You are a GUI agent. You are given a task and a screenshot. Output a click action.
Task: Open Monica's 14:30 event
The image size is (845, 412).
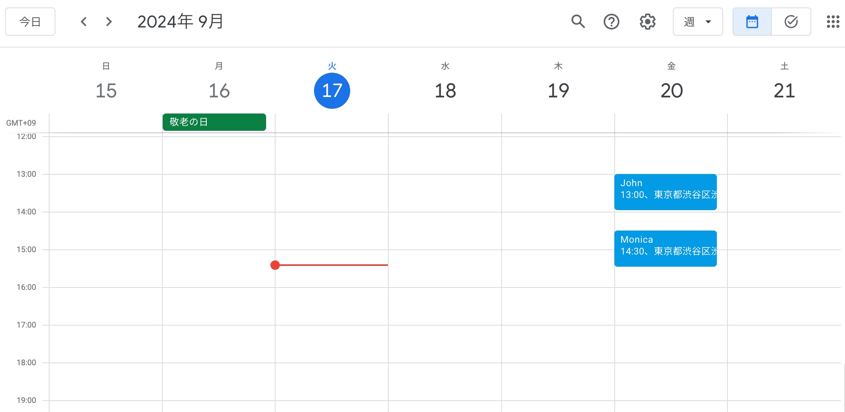pyautogui.click(x=665, y=249)
